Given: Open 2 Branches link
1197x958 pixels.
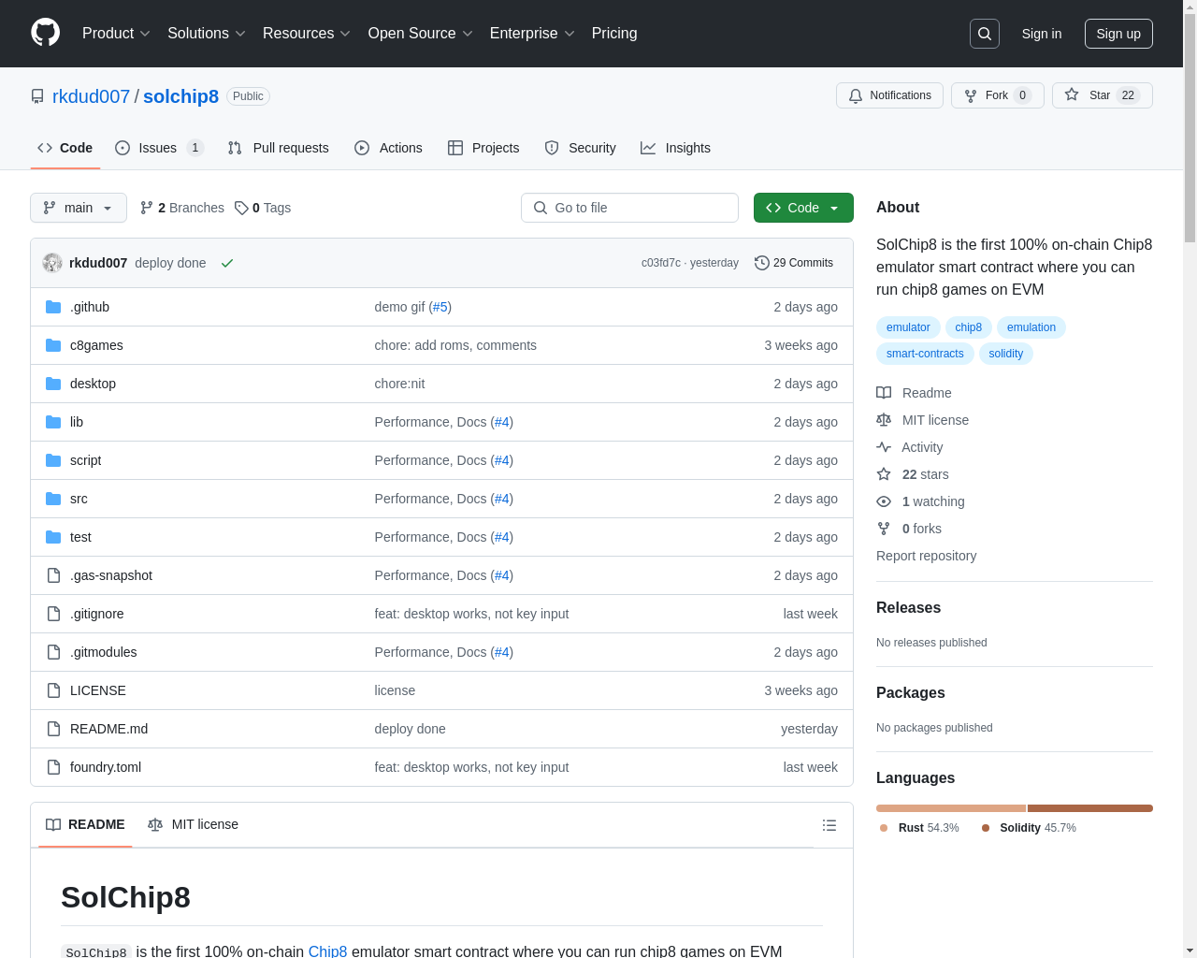Looking at the screenshot, I should pos(182,208).
